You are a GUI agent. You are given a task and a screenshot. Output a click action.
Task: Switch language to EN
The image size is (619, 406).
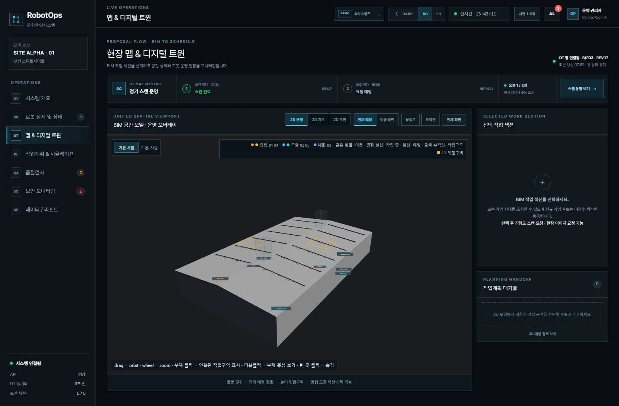(438, 14)
